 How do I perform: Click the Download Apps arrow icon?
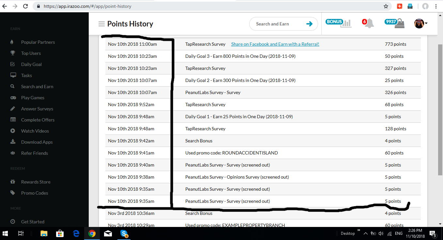tap(13, 142)
